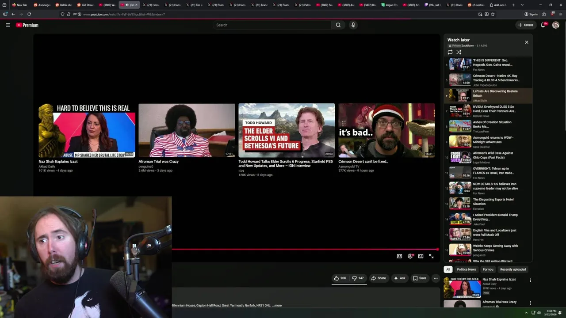Open options menu for Naz Shah recommendation
Image resolution: width=566 pixels, height=318 pixels.
pos(530,280)
